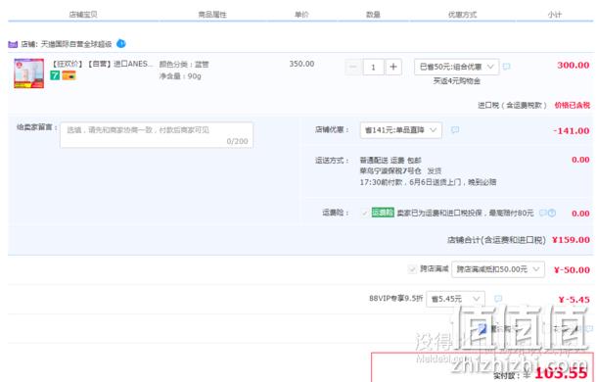The image size is (597, 382).
Task: Click the 店铺合计 ¥159.00 amount
Action: click(x=572, y=240)
